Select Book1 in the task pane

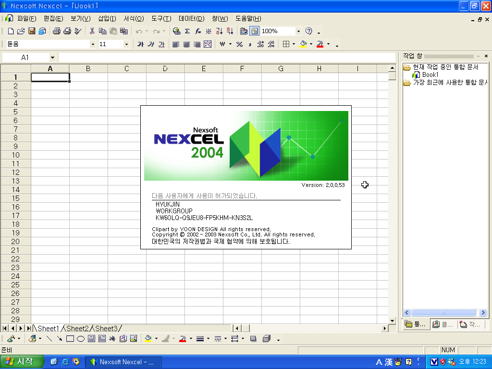pyautogui.click(x=430, y=74)
